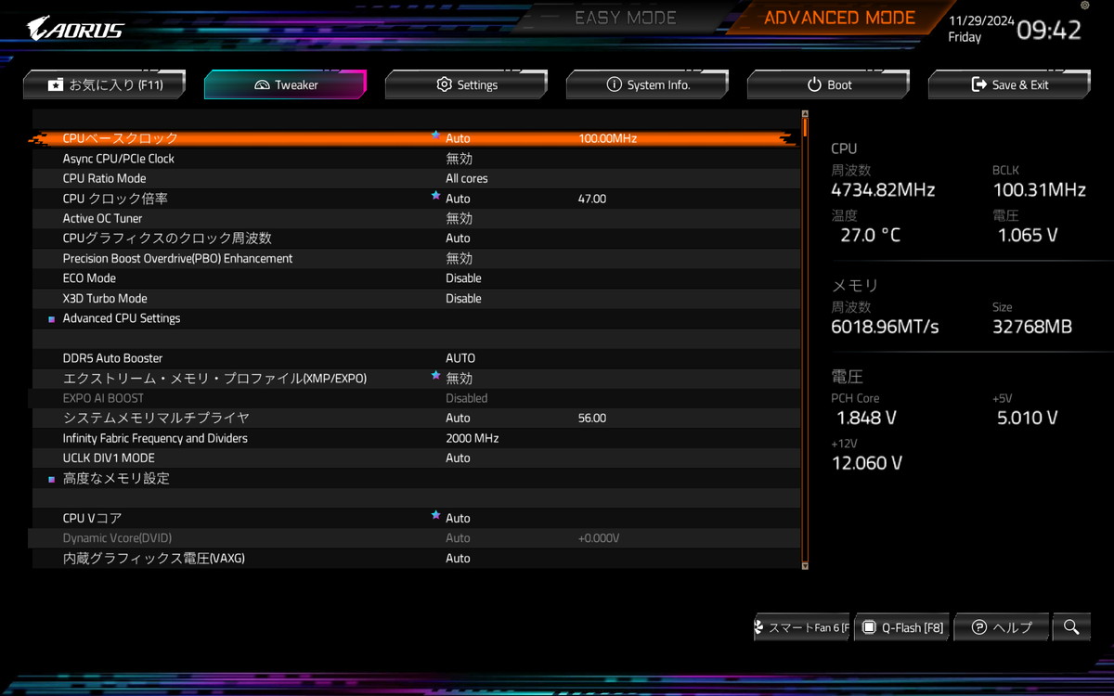This screenshot has width=1114, height=696.
Task: Click the fan icon on スマート Fan 6 button
Action: tap(759, 627)
